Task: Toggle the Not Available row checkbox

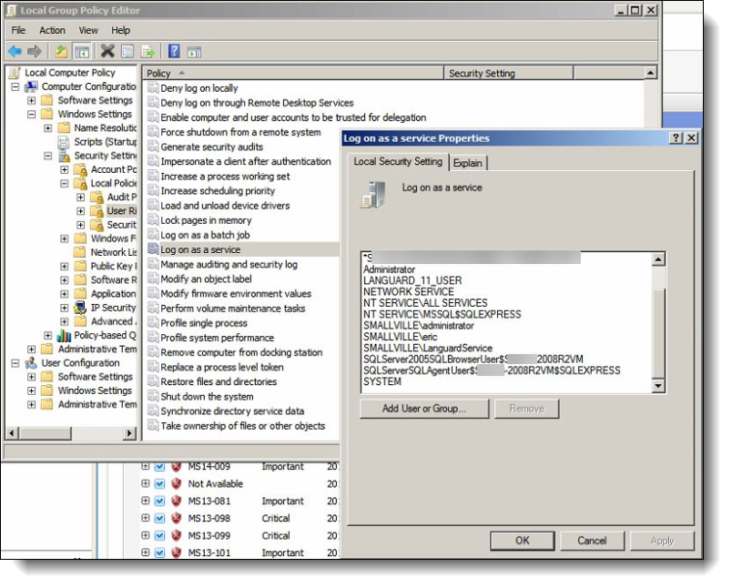Action: [x=159, y=484]
